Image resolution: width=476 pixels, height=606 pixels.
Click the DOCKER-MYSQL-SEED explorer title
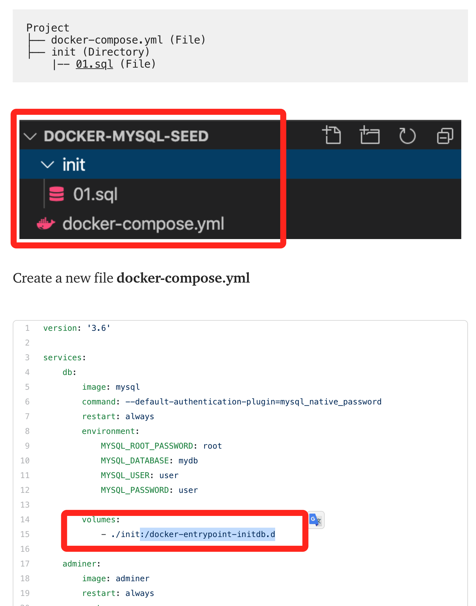click(126, 136)
